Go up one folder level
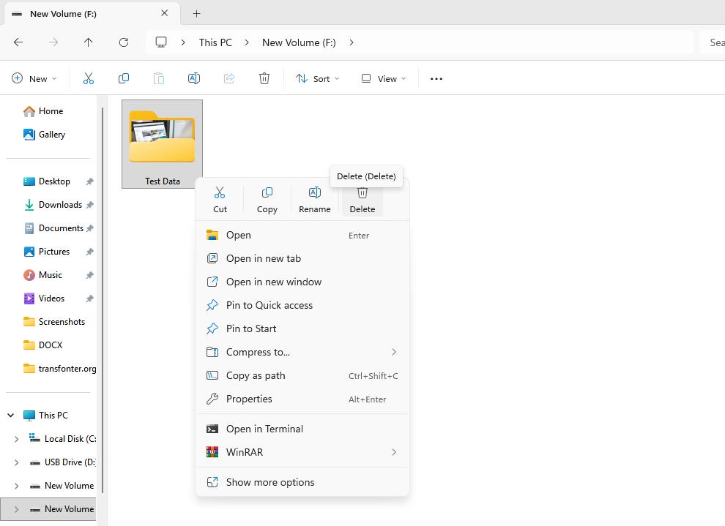 pos(89,42)
